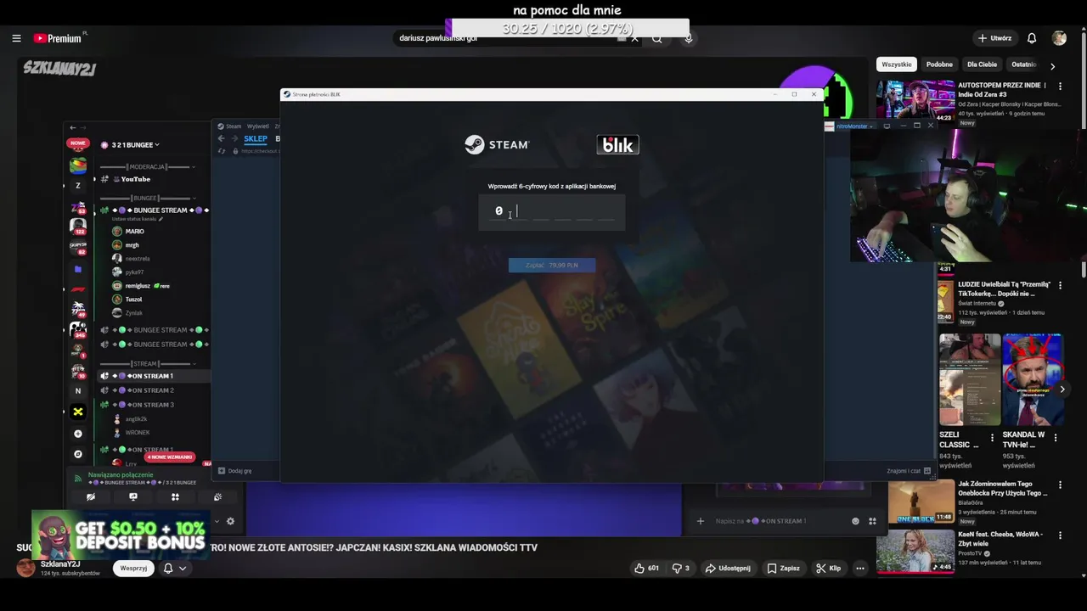
Task: Click the Udostępnij share button
Action: click(x=728, y=568)
